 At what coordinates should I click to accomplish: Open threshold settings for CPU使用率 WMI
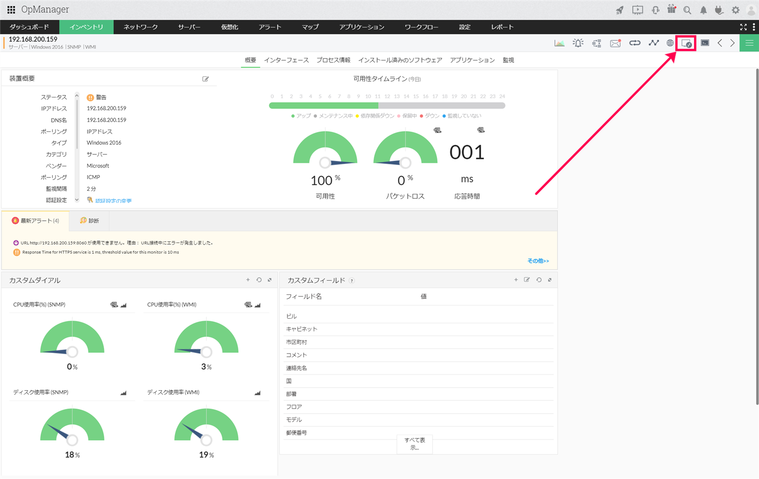248,305
